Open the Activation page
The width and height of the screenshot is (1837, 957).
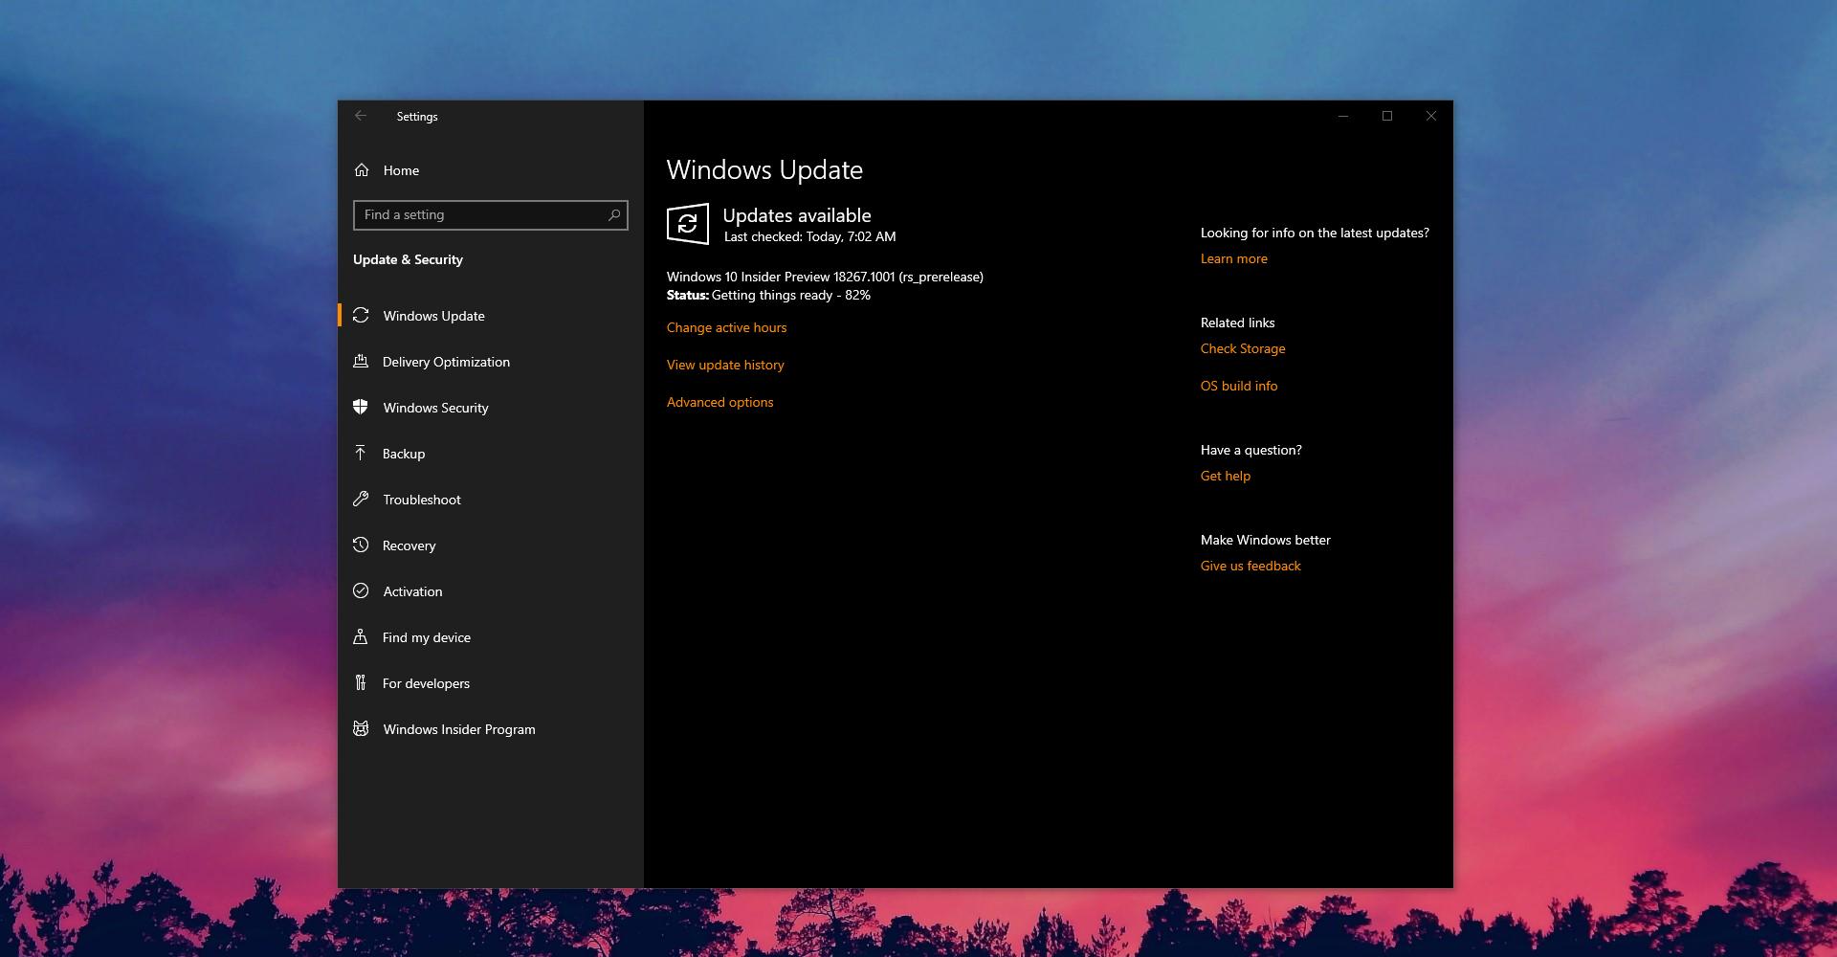(491, 591)
